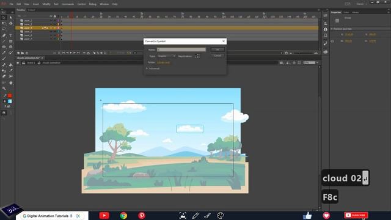Viewport: 391px width, 220px height.
Task: Toggle visibility dot for Layer_3
Action: click(51, 24)
